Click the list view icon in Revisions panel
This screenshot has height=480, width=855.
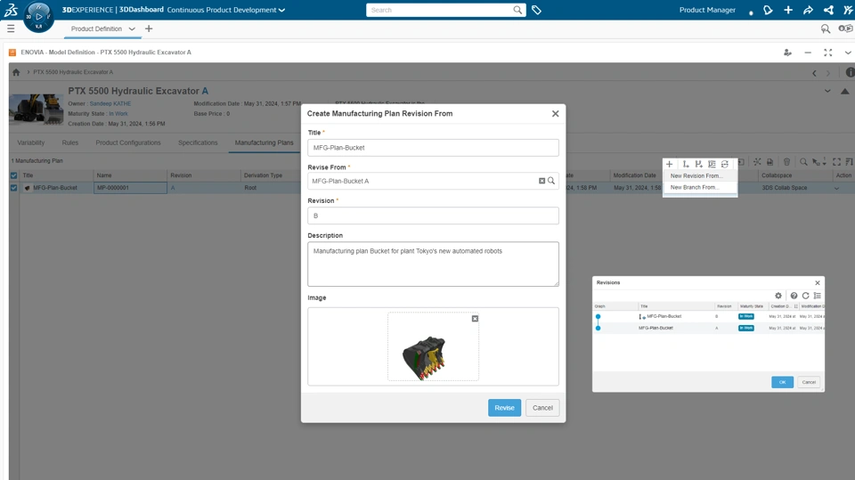(x=817, y=296)
